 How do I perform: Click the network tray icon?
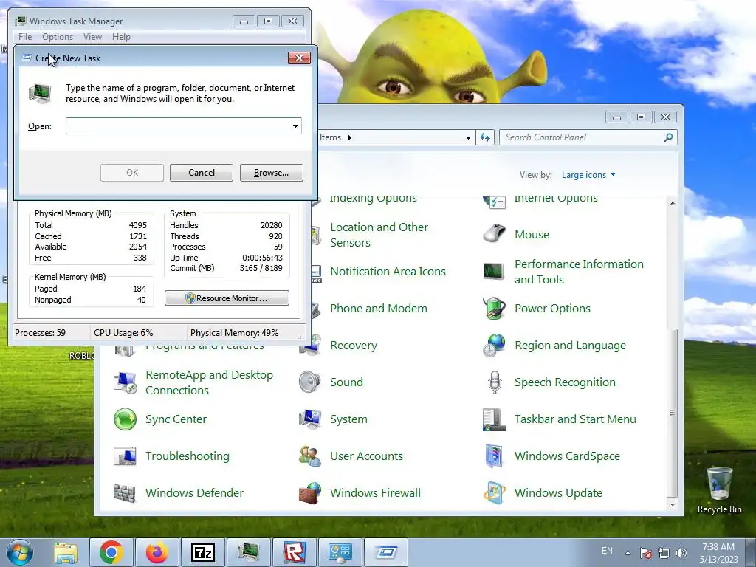[x=664, y=552]
